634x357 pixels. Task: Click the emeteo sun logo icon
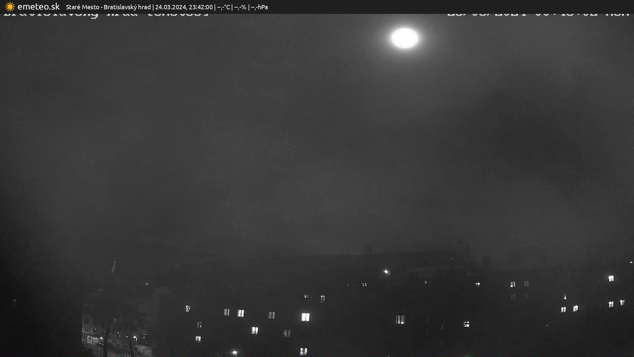click(10, 7)
